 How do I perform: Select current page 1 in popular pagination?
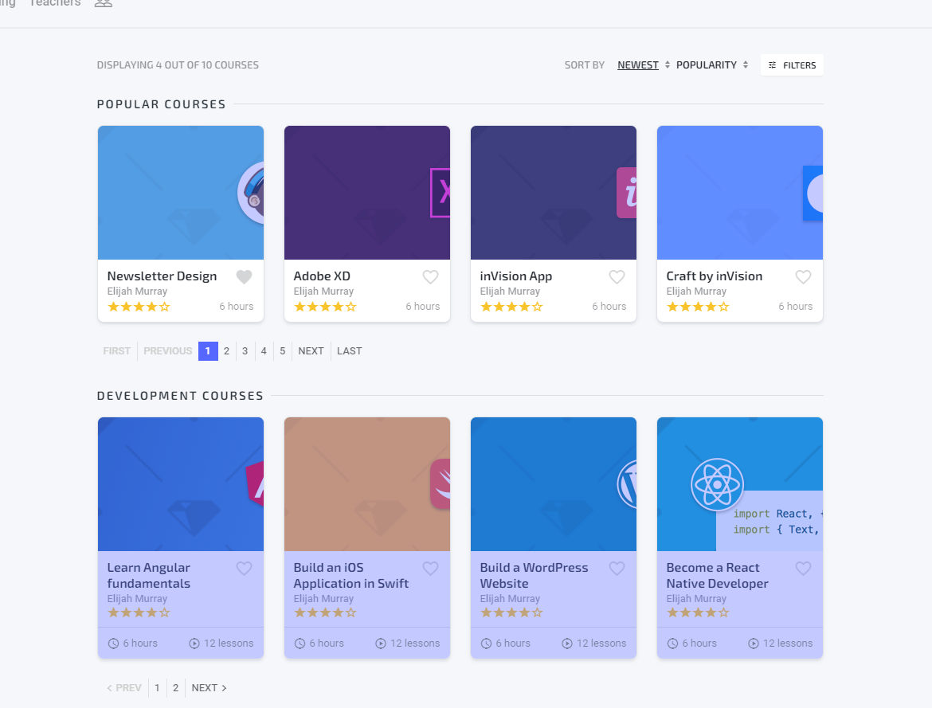(x=208, y=350)
